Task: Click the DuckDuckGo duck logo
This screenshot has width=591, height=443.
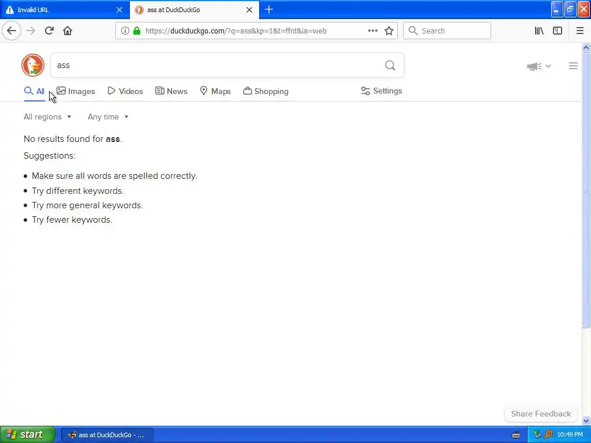Action: [x=33, y=65]
